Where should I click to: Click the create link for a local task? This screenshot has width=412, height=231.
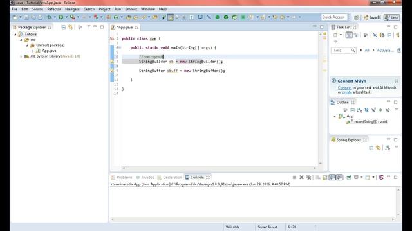[x=347, y=92]
